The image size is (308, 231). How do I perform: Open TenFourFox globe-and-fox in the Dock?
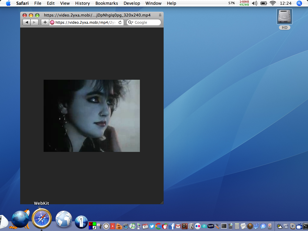pyautogui.click(x=20, y=219)
